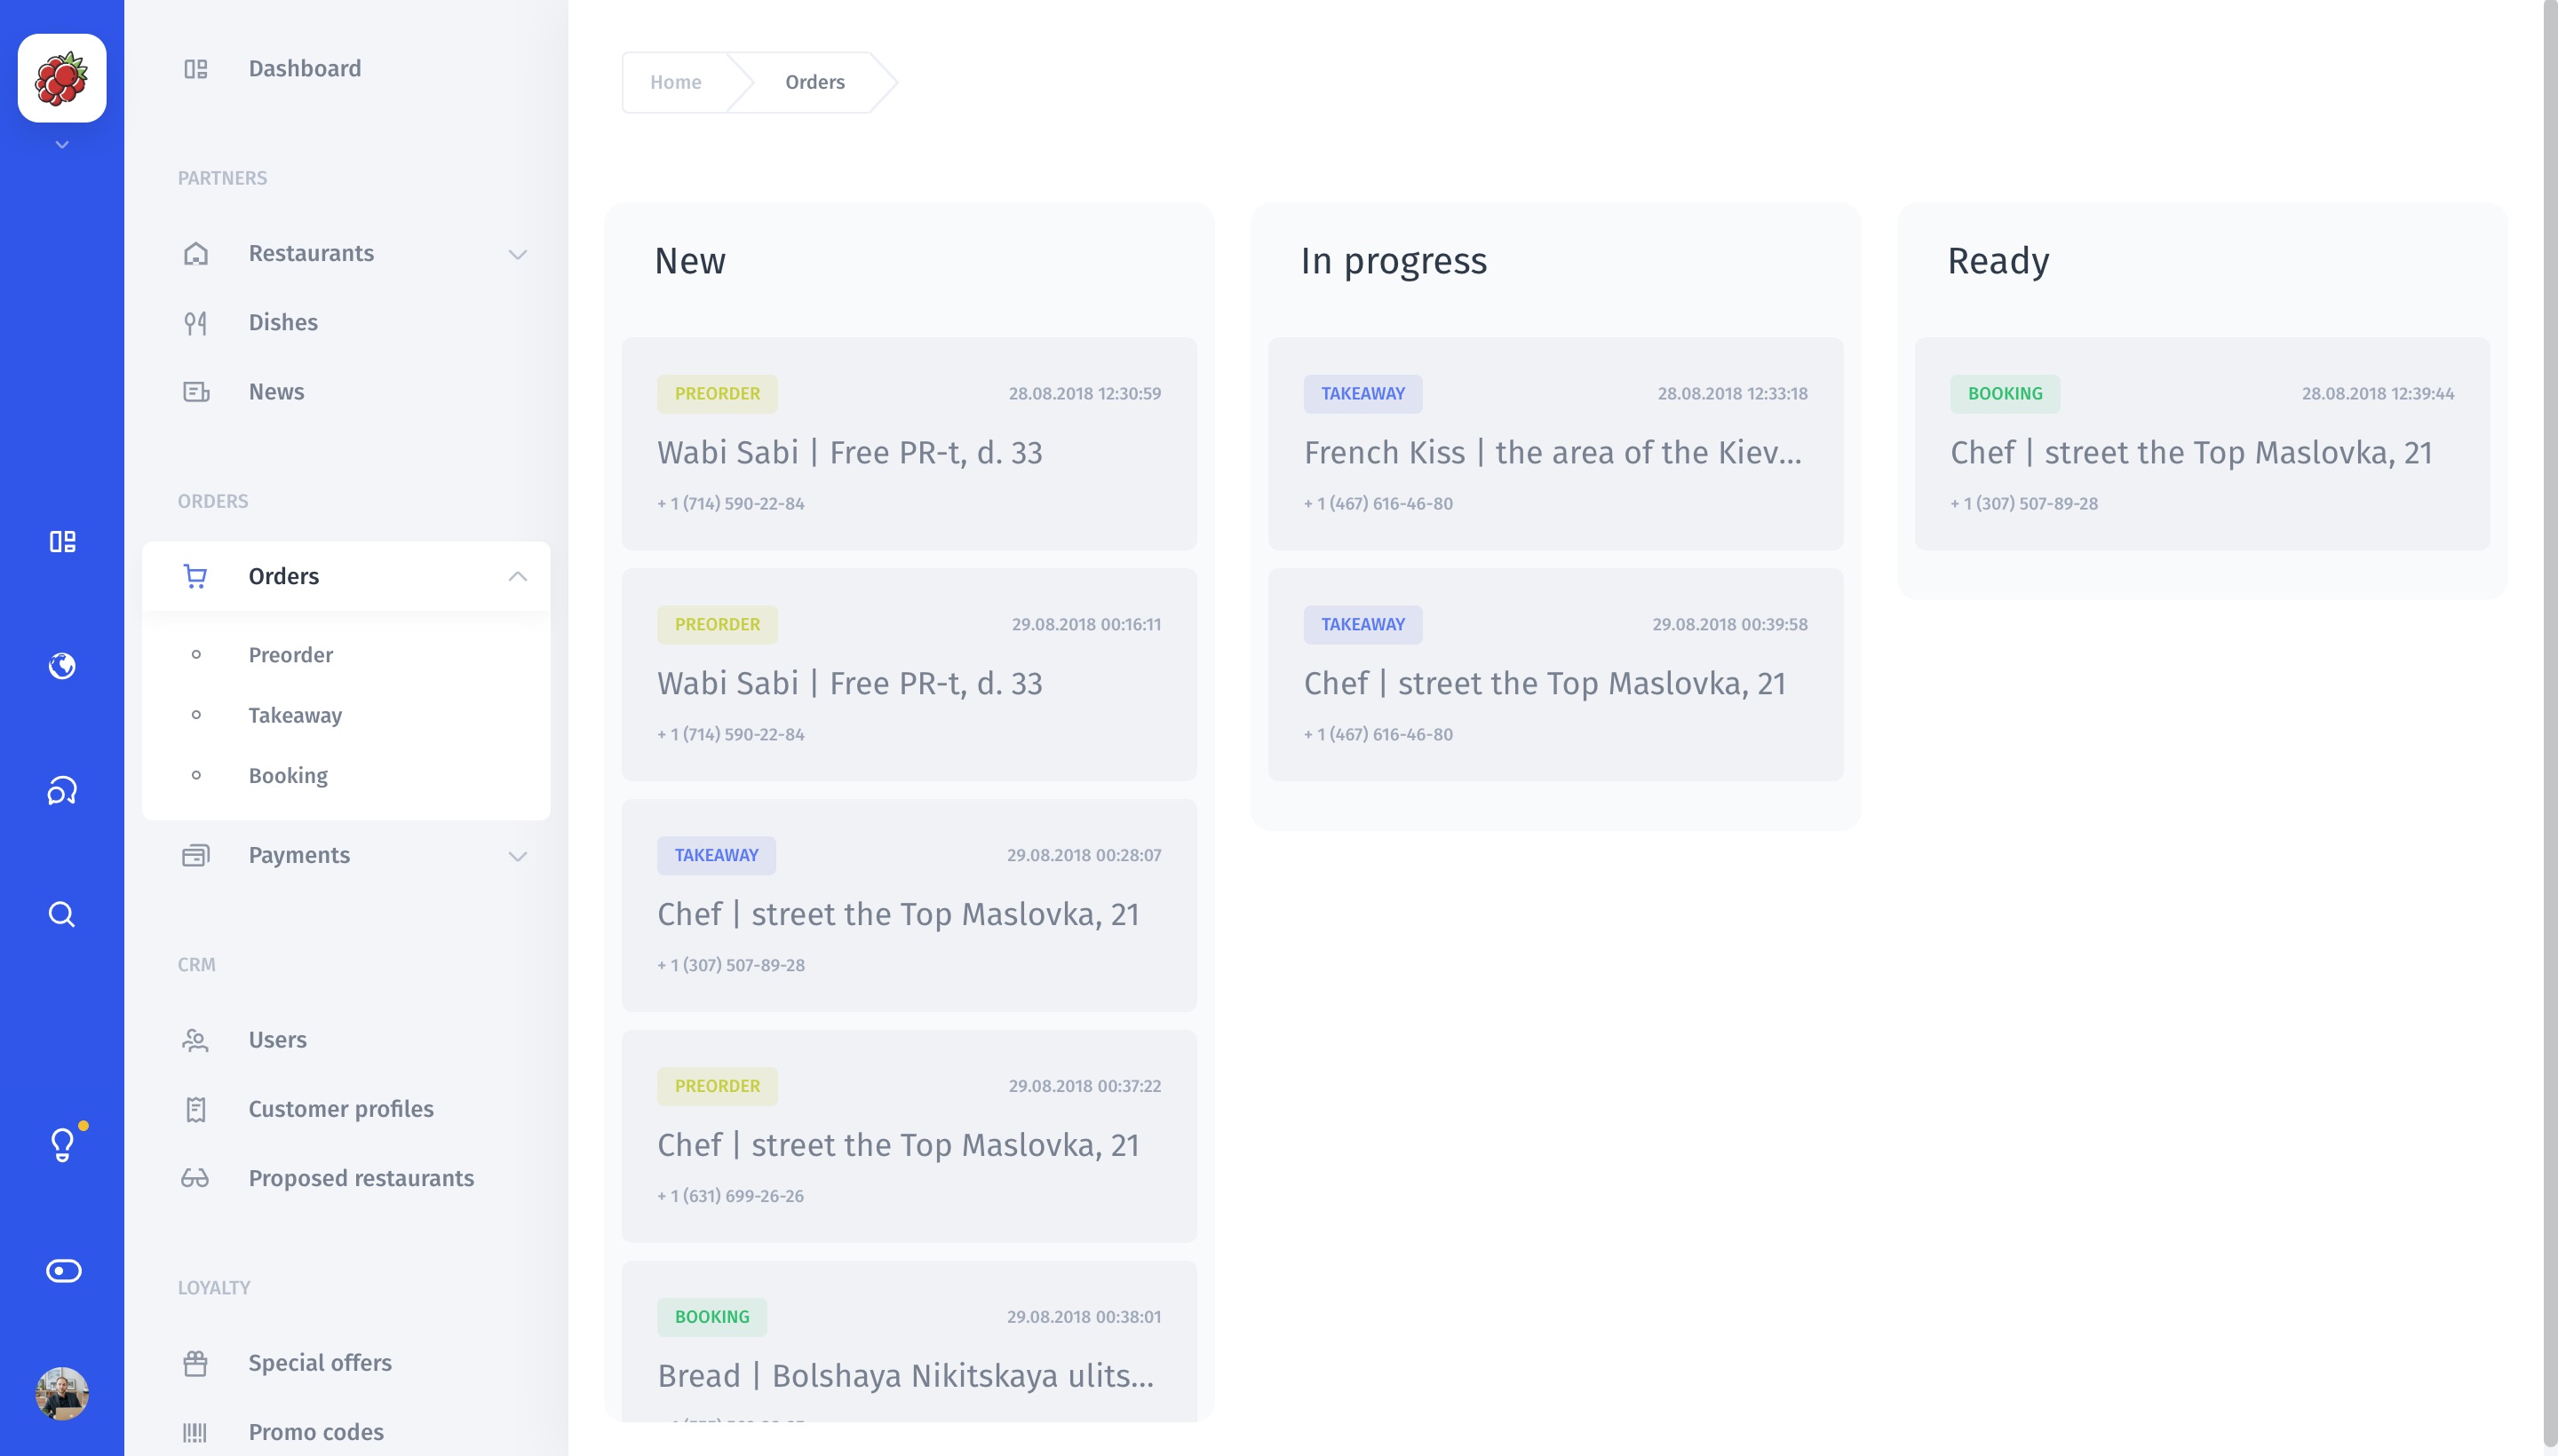Click the page's vertical scrollbar
The image size is (2558, 1456).
2549,700
